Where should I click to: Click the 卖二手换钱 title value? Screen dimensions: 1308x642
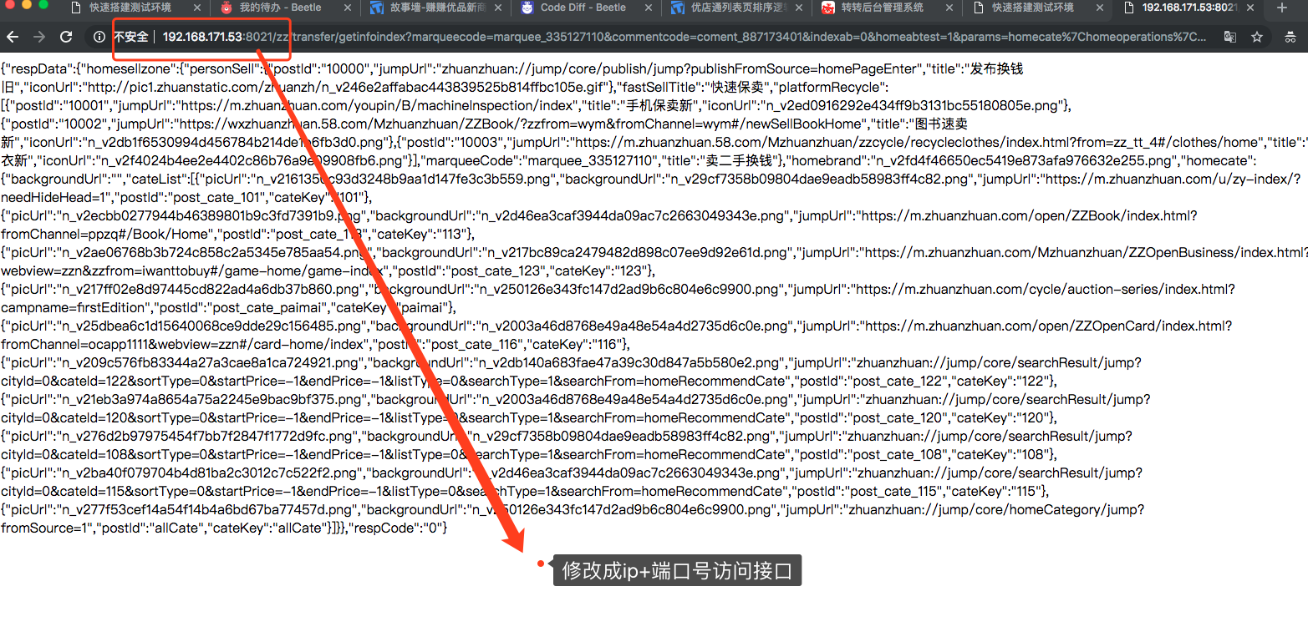tap(738, 160)
